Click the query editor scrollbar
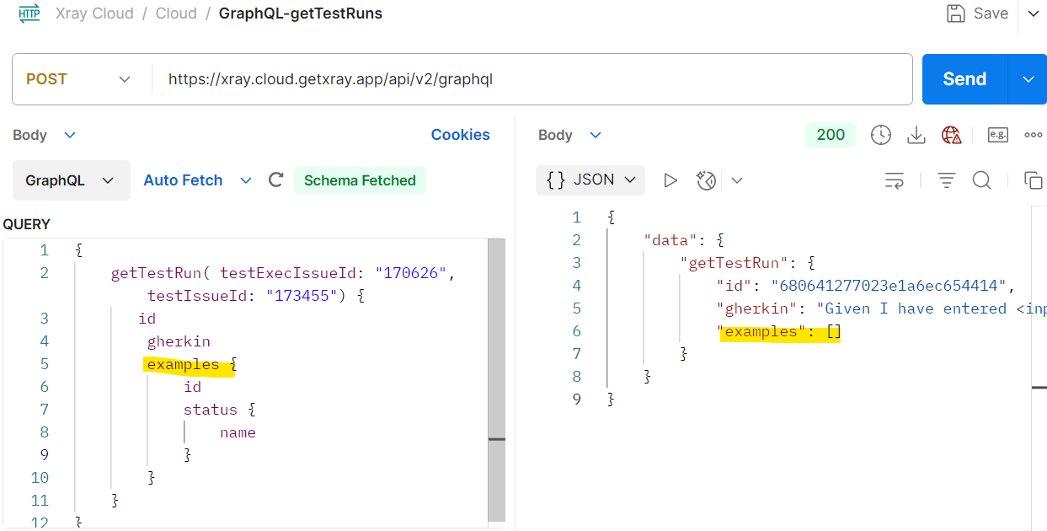Screen dimensions: 1047x531 tap(497, 379)
